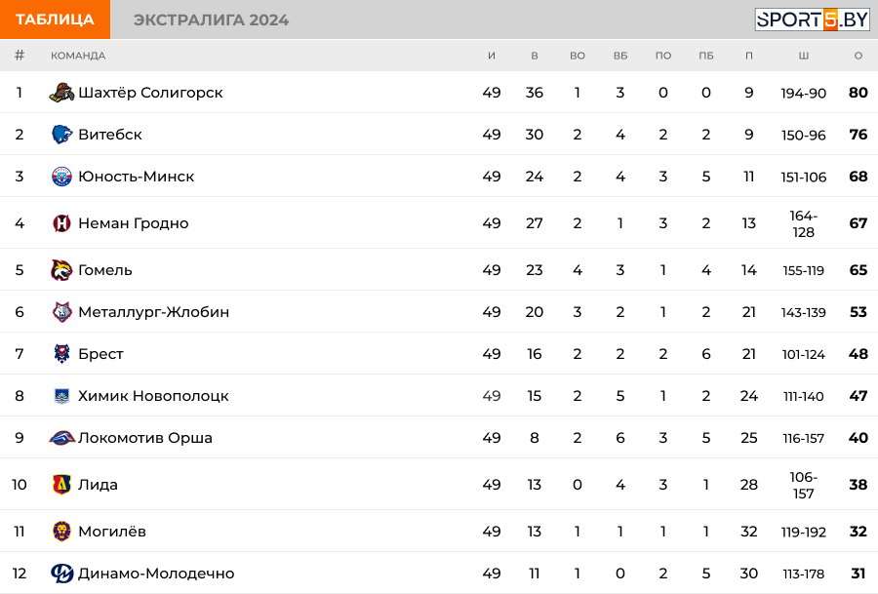
Task: Click the Могилёв lion logo
Action: [x=61, y=532]
